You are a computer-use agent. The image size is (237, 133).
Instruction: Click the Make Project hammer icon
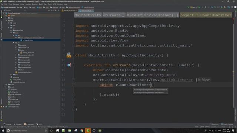point(188,7)
